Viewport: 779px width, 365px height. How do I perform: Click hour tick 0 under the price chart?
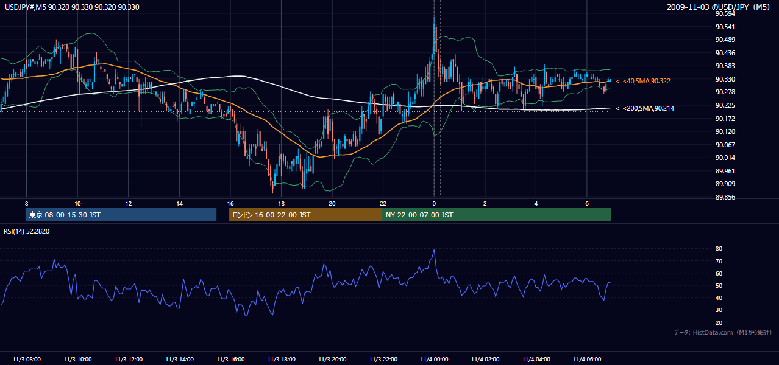[433, 203]
